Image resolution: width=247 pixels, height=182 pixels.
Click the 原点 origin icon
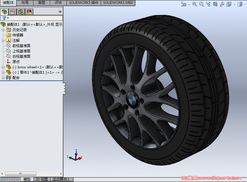[x=9, y=62]
